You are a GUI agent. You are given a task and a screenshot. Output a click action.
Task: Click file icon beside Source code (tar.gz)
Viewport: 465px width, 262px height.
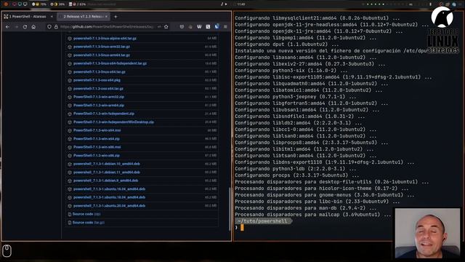[70, 222]
